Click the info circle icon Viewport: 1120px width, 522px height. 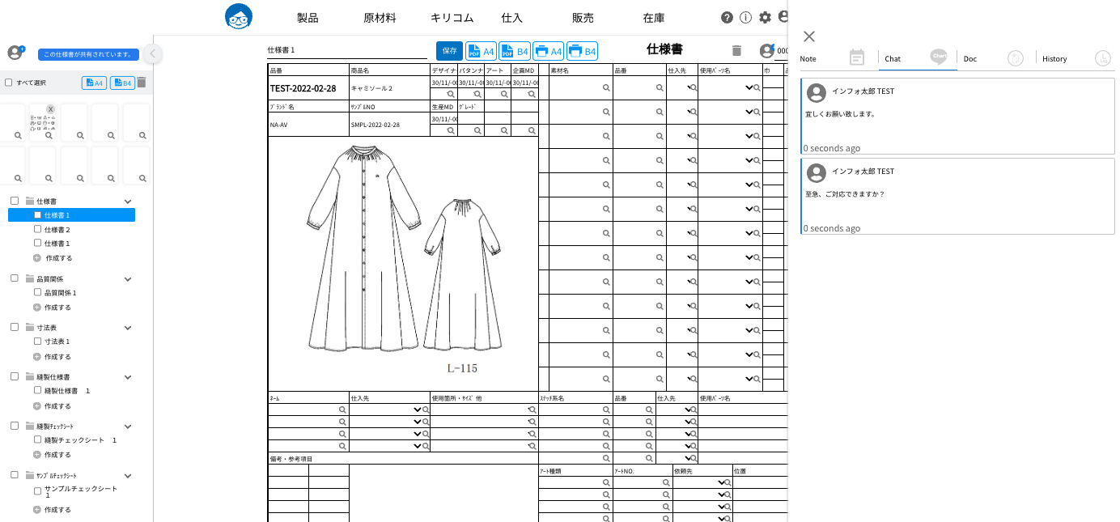[745, 18]
